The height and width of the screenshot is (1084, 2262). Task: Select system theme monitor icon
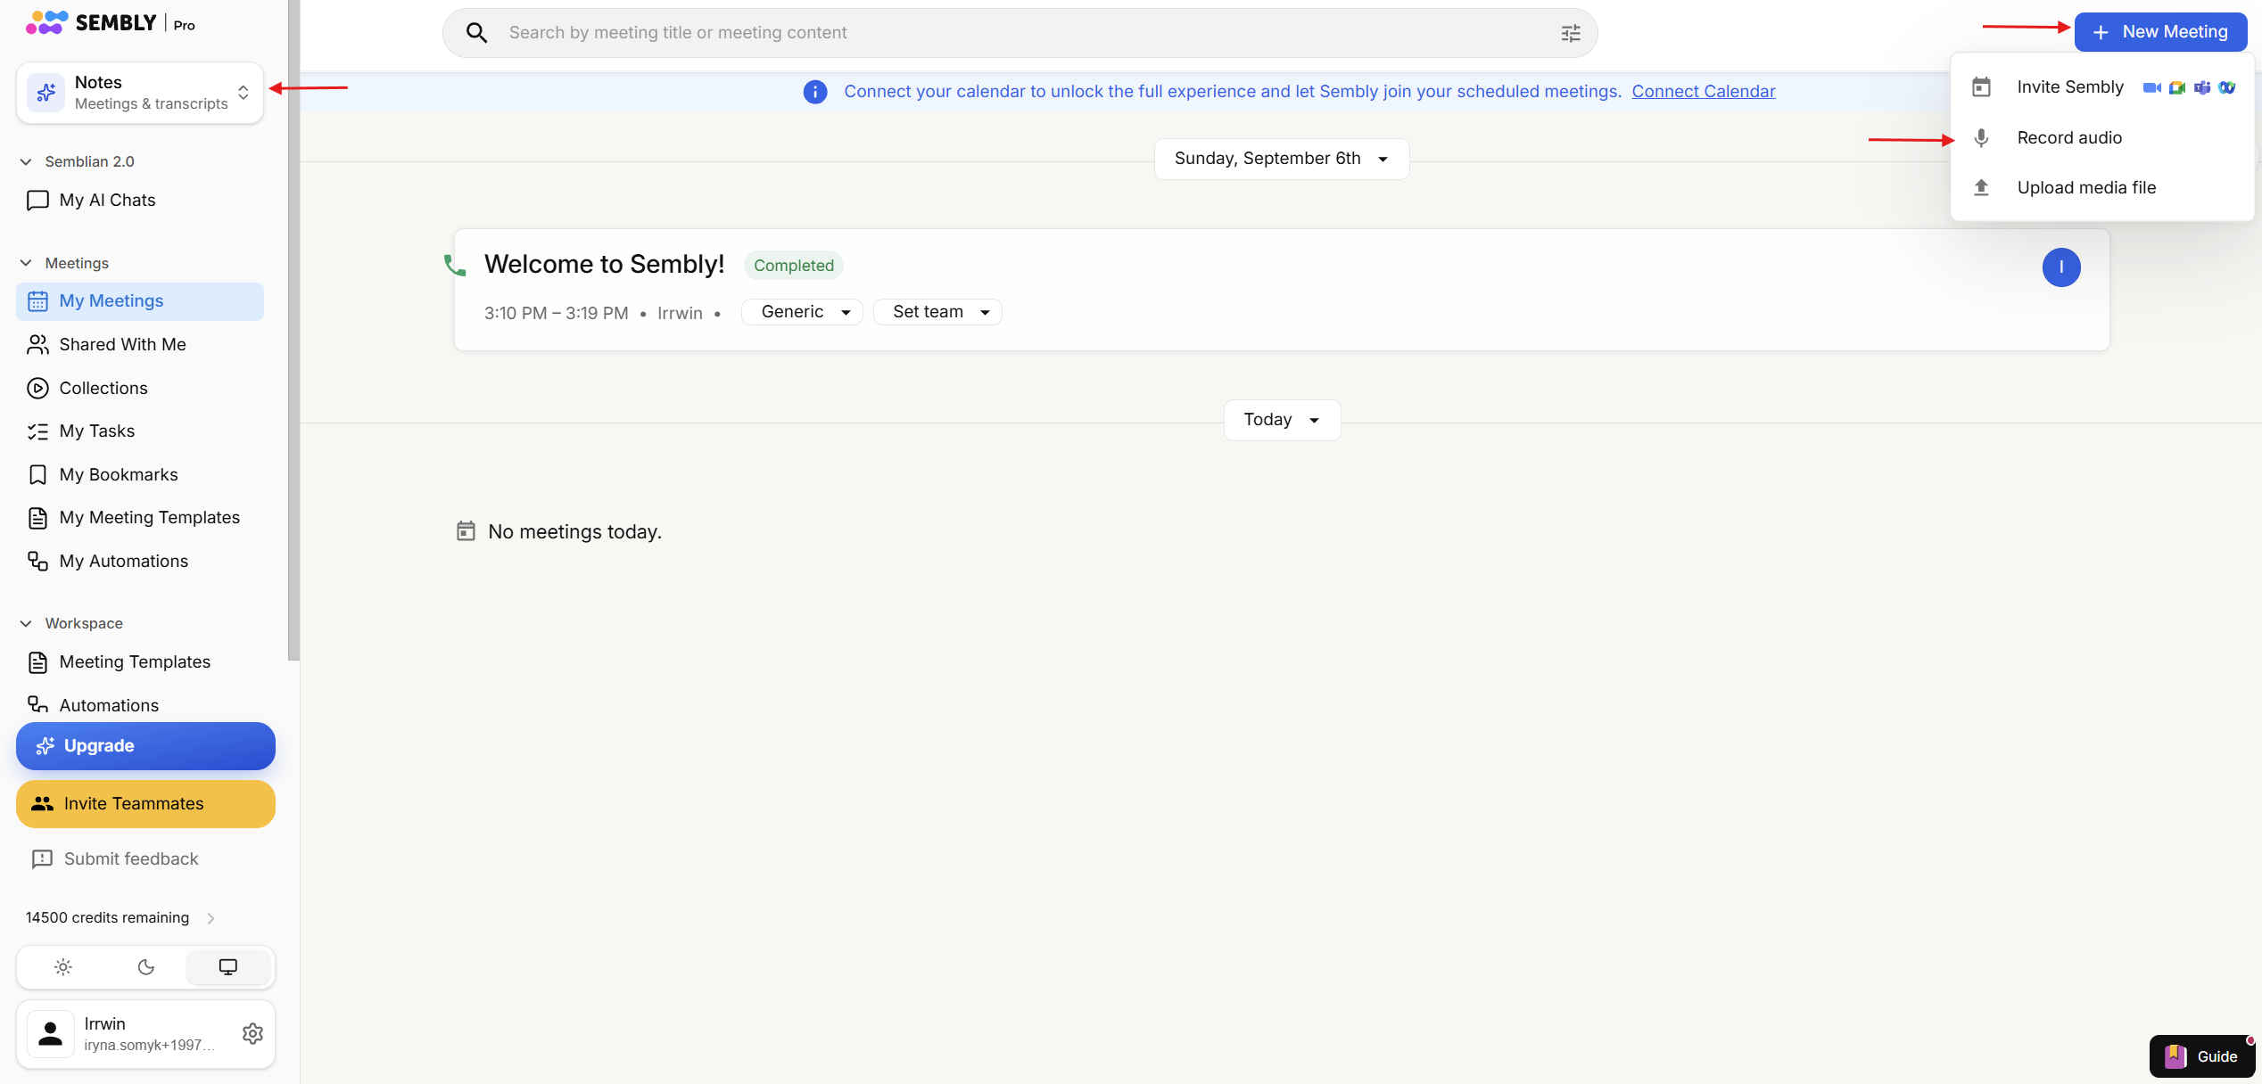coord(228,967)
